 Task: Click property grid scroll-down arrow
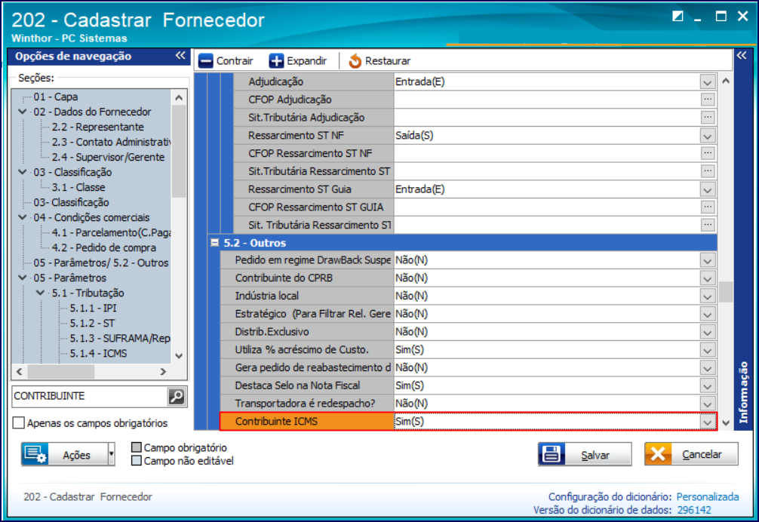[726, 422]
